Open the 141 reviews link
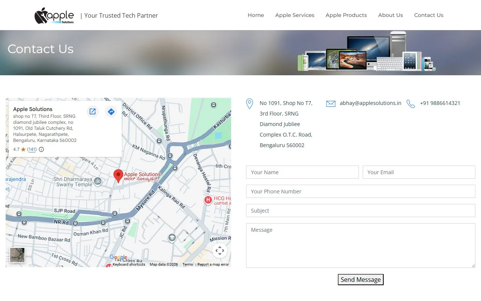The height and width of the screenshot is (301, 481). click(32, 149)
